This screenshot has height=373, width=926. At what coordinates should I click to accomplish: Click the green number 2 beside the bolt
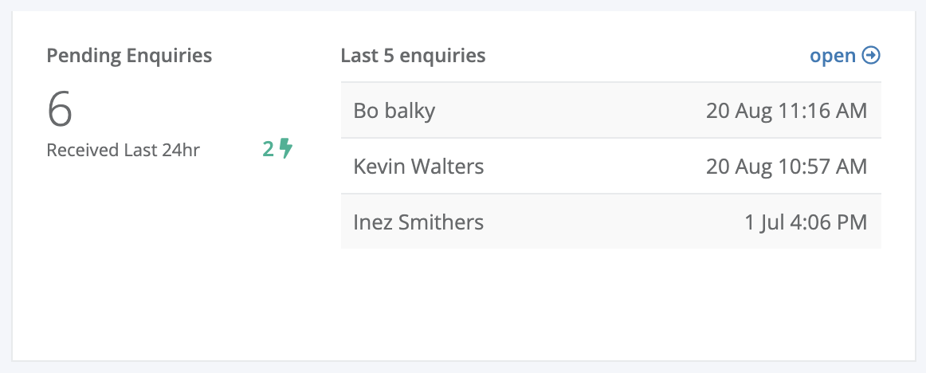point(269,149)
